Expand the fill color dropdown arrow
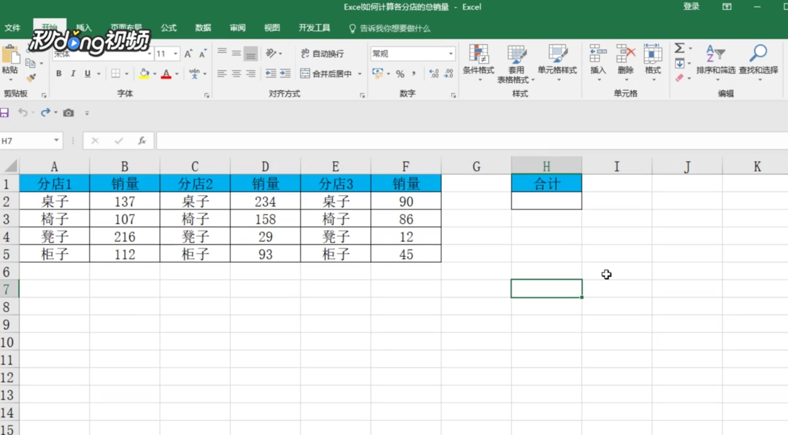The image size is (788, 435). 155,74
